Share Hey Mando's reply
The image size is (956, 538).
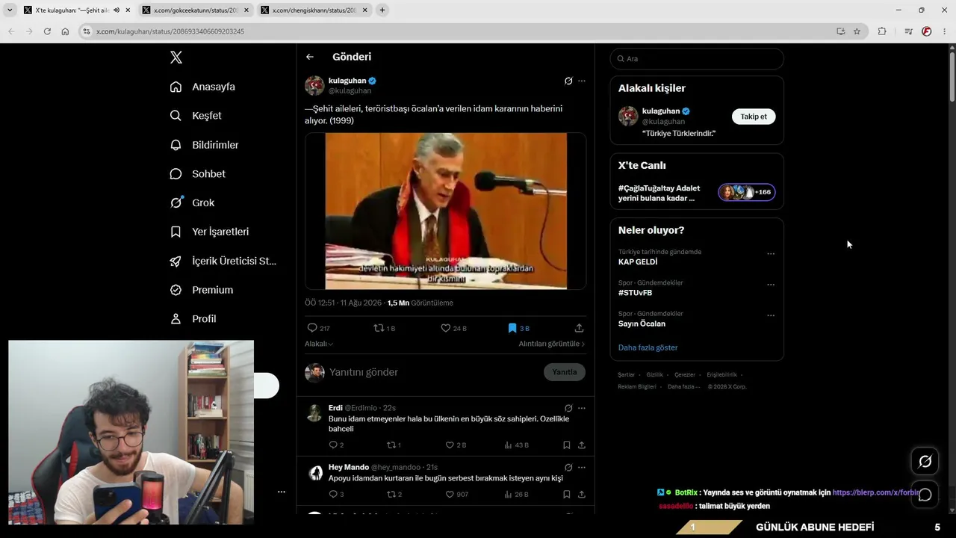tap(581, 495)
